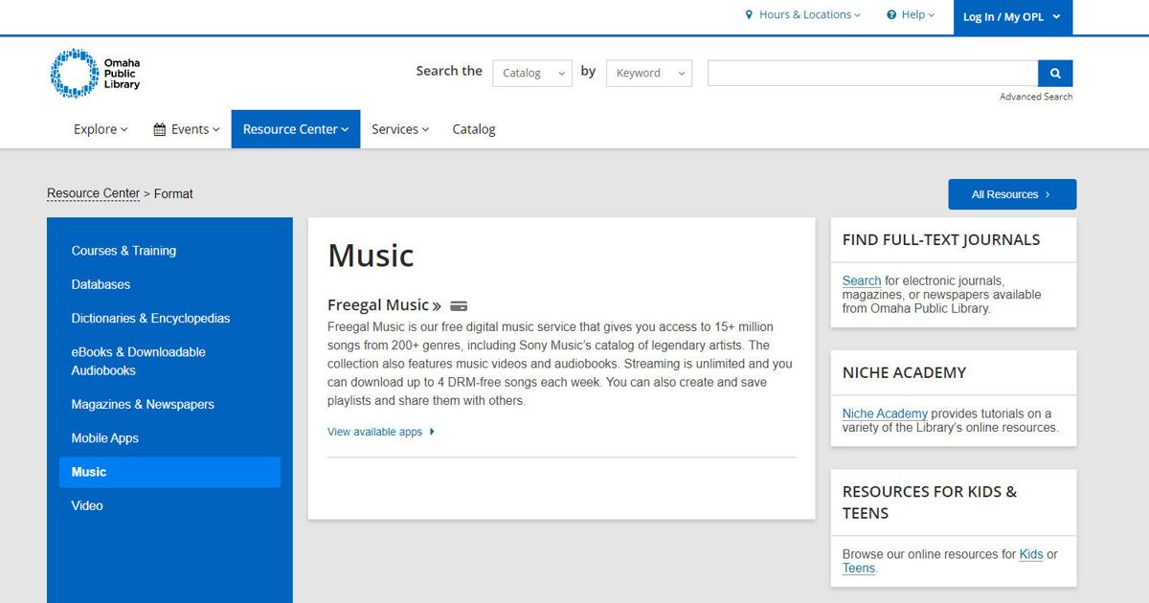Screen dimensions: 1149x603
Task: Expand the Explore navigation menu
Action: (101, 129)
